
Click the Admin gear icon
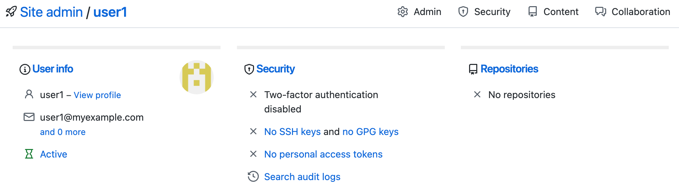tap(403, 12)
